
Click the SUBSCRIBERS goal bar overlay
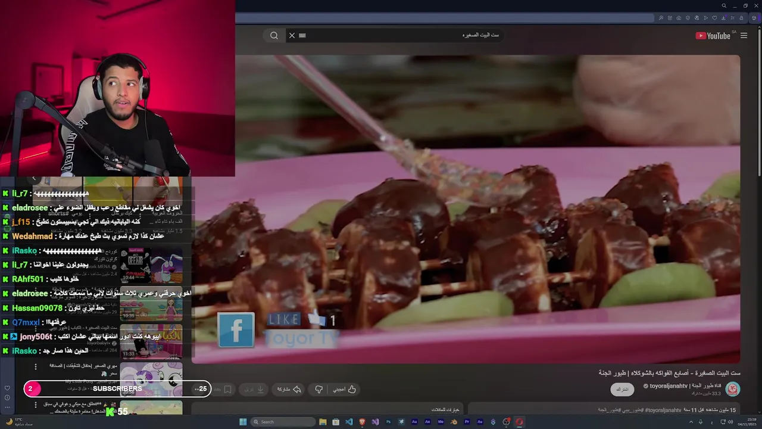[117, 388]
